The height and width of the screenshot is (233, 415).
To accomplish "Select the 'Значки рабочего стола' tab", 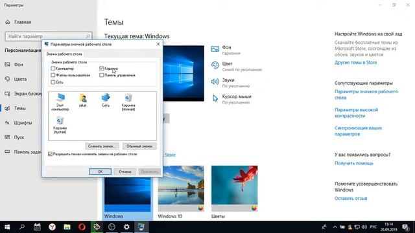I will coord(64,54).
